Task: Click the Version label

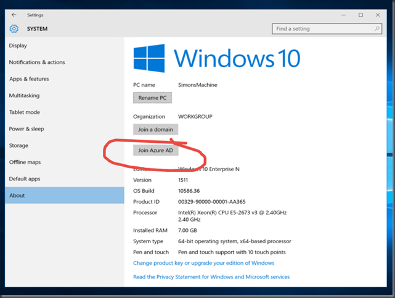Action: 142,180
